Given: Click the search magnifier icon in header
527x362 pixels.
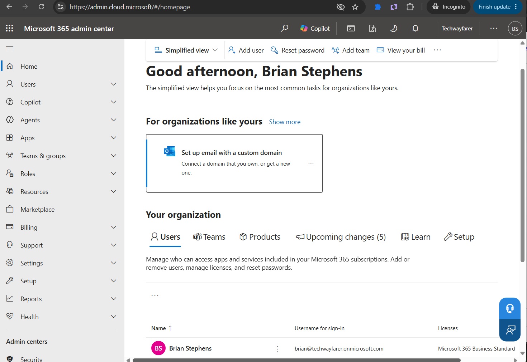Looking at the screenshot, I should pos(284,28).
